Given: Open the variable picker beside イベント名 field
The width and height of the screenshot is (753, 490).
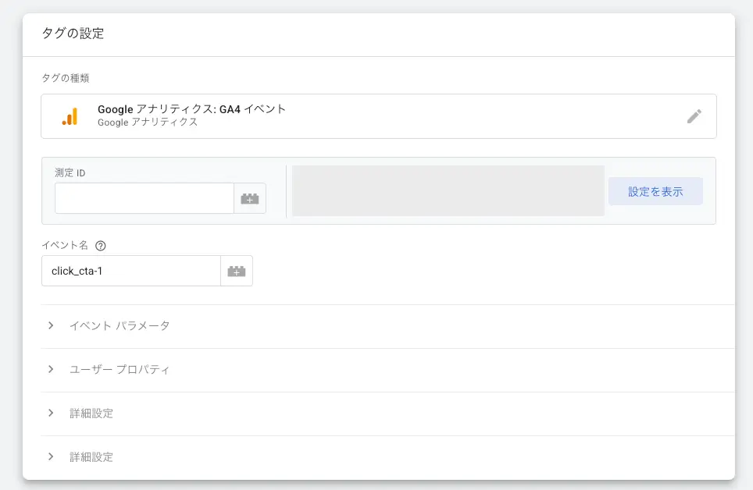Looking at the screenshot, I should [x=237, y=271].
